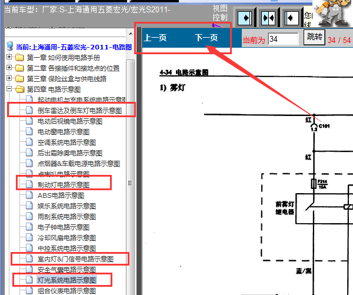Click page icon beside 电动后视镜电路示意图

click(29, 121)
